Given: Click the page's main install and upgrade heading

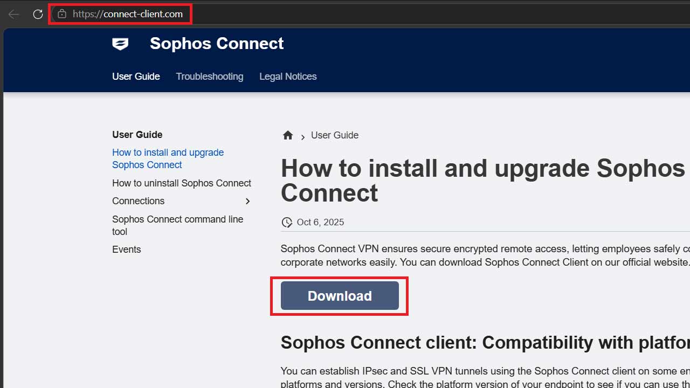Looking at the screenshot, I should [x=484, y=181].
